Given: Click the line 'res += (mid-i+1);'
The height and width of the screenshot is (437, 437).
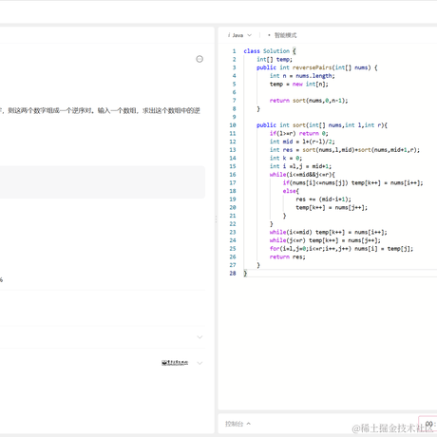Looking at the screenshot, I should (323, 199).
